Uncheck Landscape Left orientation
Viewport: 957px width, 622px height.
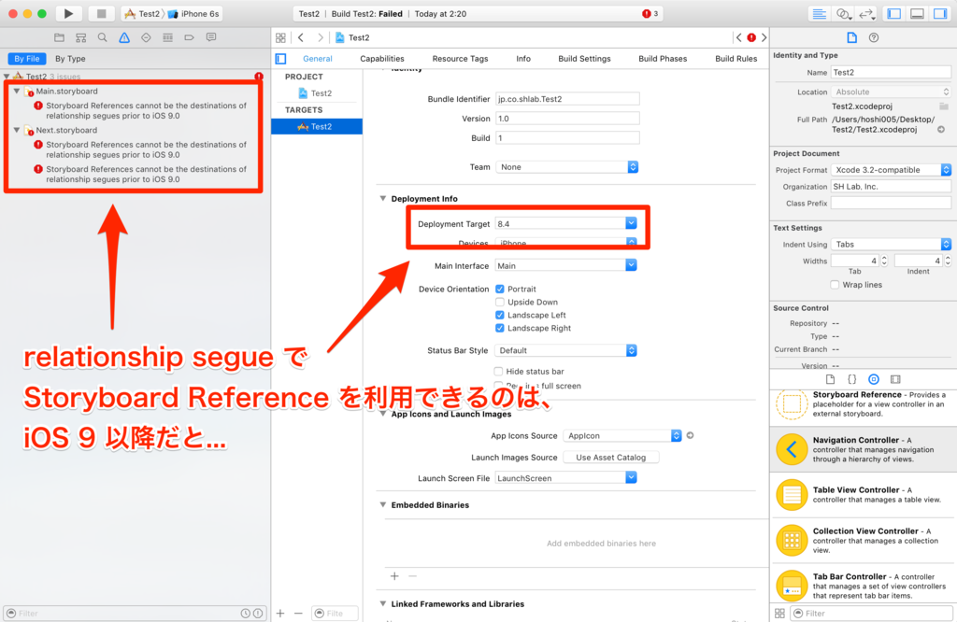(x=500, y=316)
